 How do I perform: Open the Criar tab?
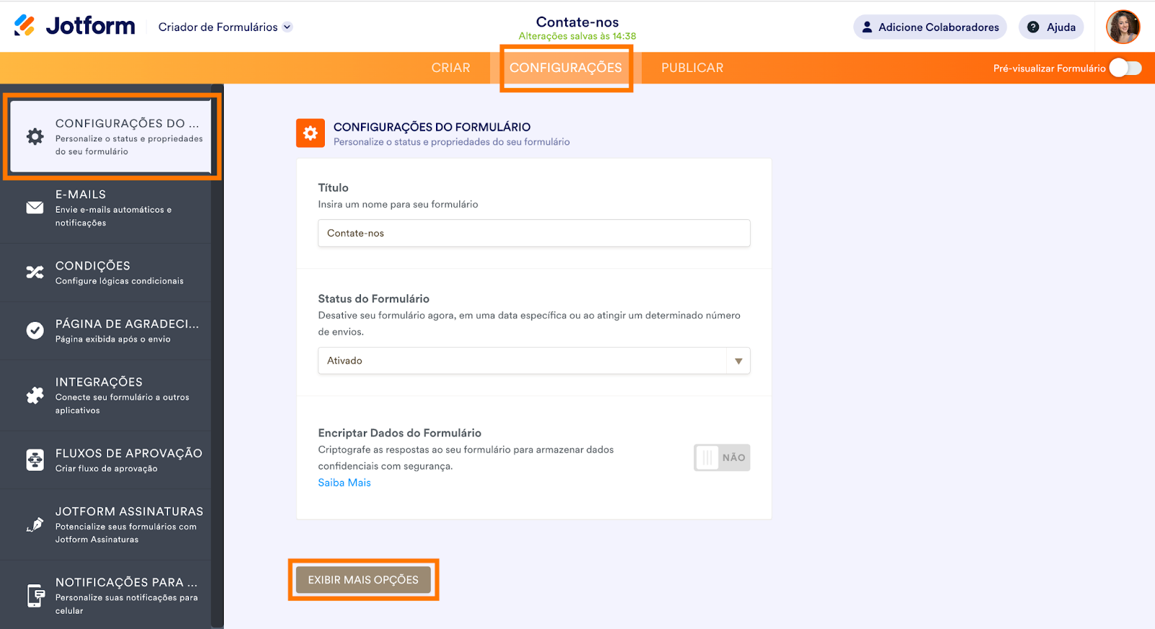(451, 67)
